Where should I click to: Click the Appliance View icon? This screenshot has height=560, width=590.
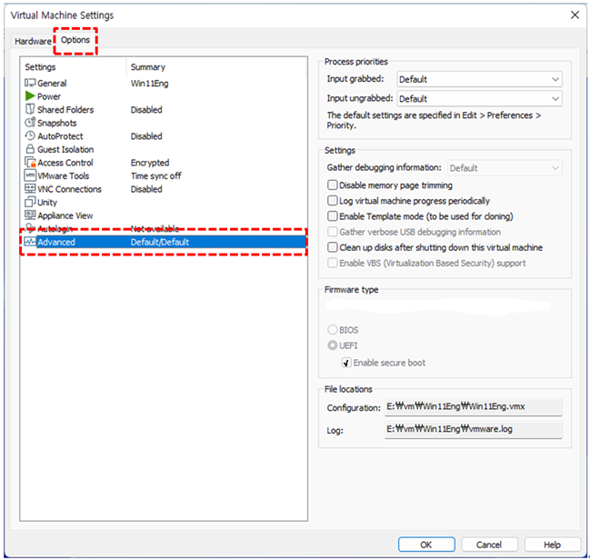30,215
